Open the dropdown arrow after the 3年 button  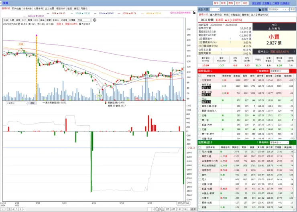click(x=189, y=209)
